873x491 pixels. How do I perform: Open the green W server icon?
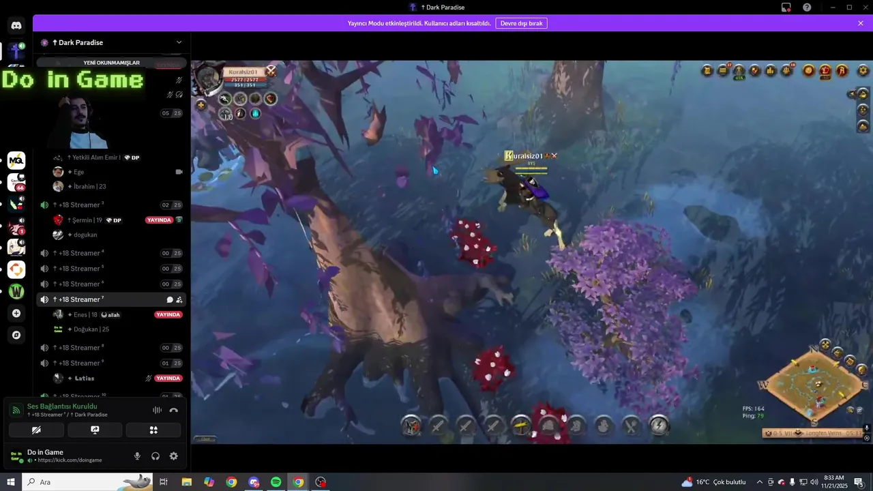[x=16, y=291]
